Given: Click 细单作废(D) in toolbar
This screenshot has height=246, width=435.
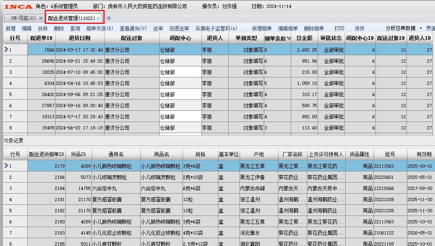Looking at the screenshot, I should click(x=100, y=28).
